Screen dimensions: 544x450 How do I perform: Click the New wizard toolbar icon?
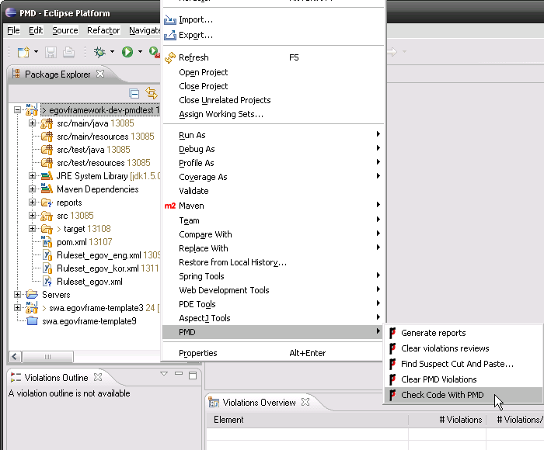pyautogui.click(x=23, y=52)
